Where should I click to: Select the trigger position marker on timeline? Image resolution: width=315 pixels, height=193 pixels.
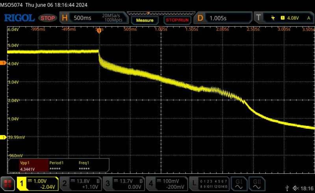tap(99, 31)
